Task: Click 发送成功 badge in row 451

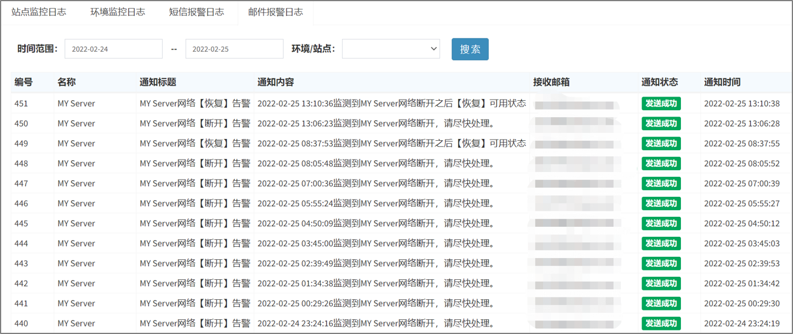Action: click(661, 104)
